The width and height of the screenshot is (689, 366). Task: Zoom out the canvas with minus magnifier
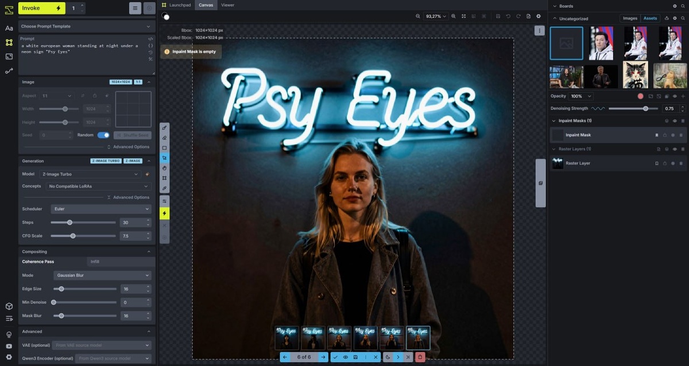418,16
